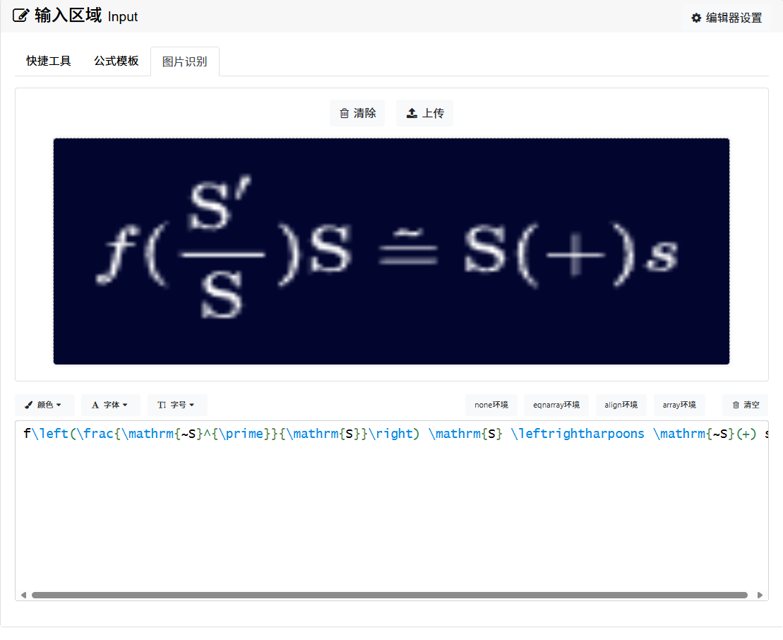
Task: Switch to the 公式模板 tab
Action: tap(116, 61)
